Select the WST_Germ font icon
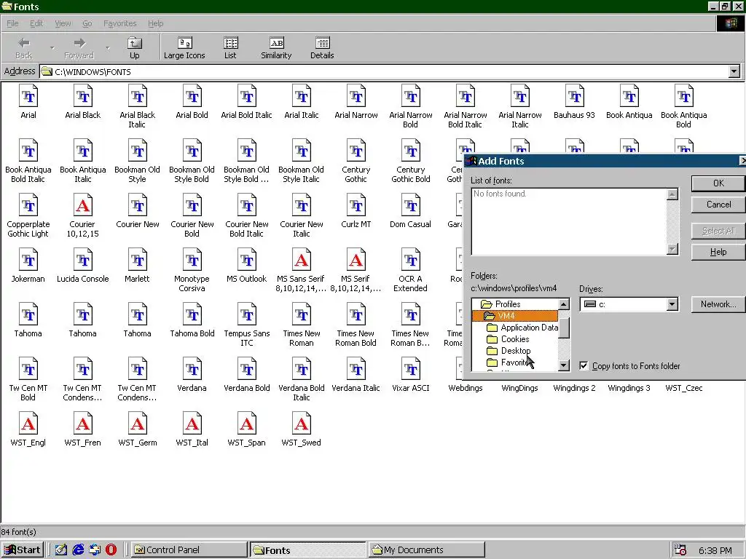The height and width of the screenshot is (559, 746). (x=138, y=424)
